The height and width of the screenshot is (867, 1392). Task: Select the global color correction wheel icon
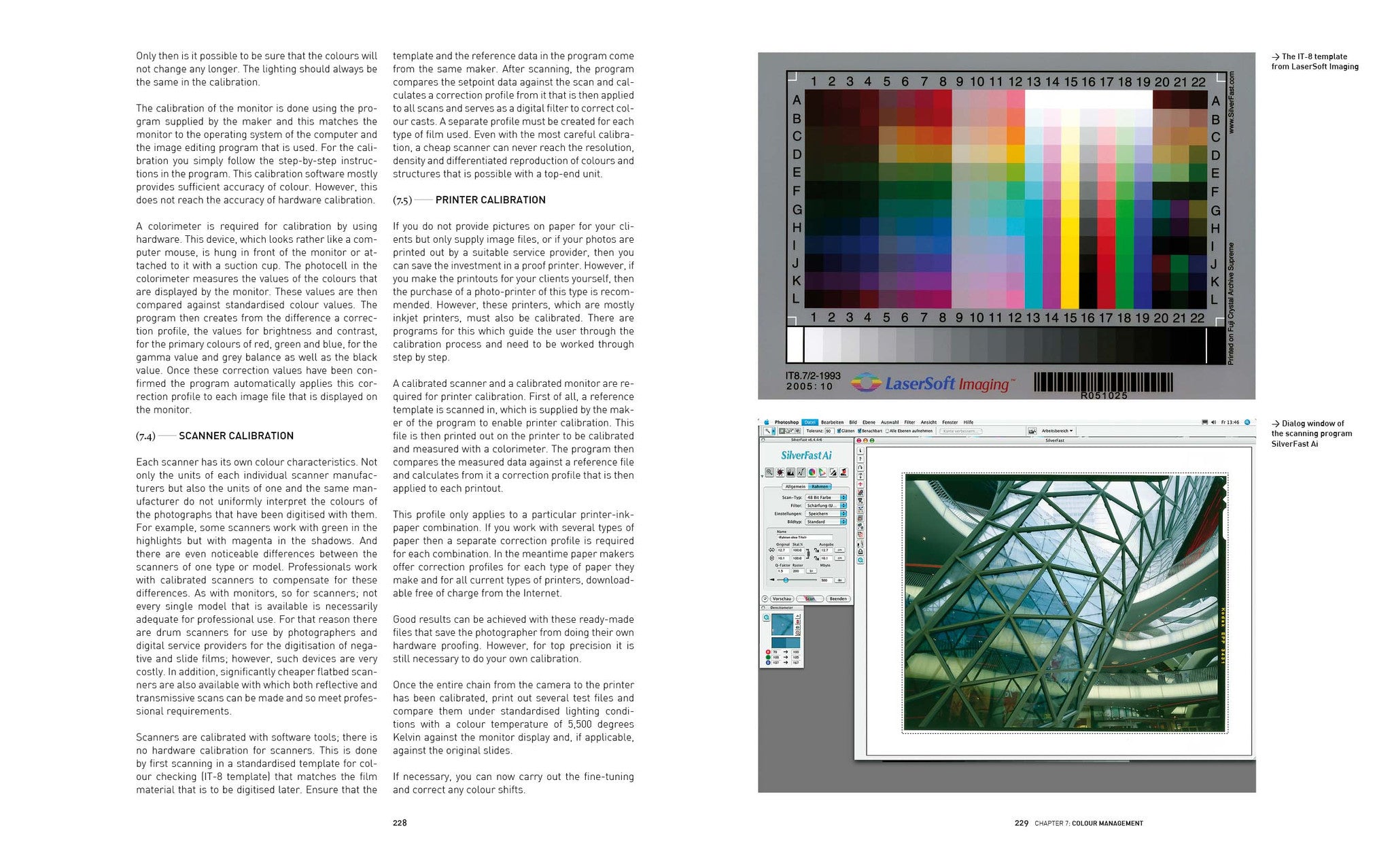click(x=812, y=472)
